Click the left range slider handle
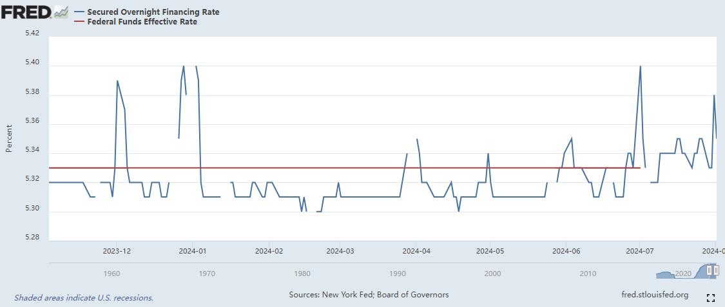The height and width of the screenshot is (307, 725). coord(709,272)
